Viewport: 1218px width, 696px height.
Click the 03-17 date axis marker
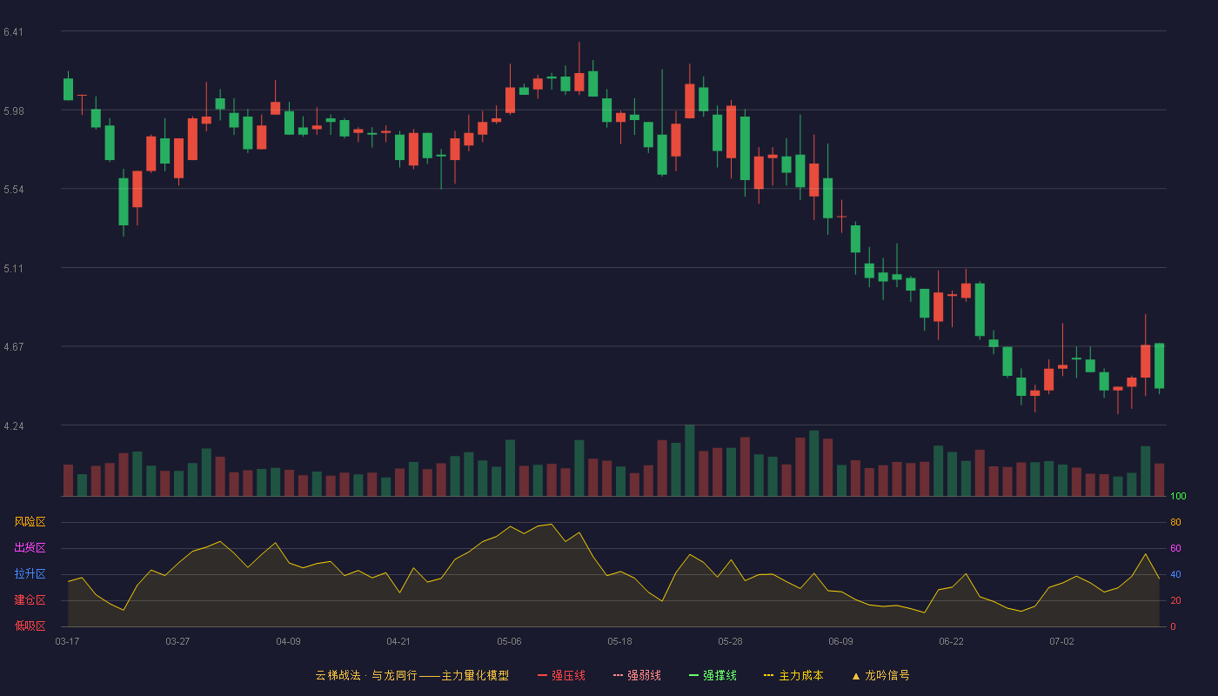pos(67,641)
